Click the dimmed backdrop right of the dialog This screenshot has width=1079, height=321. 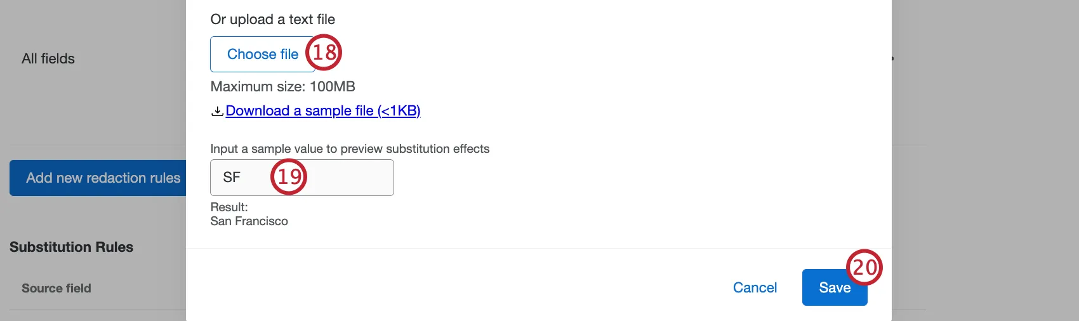tap(984, 159)
